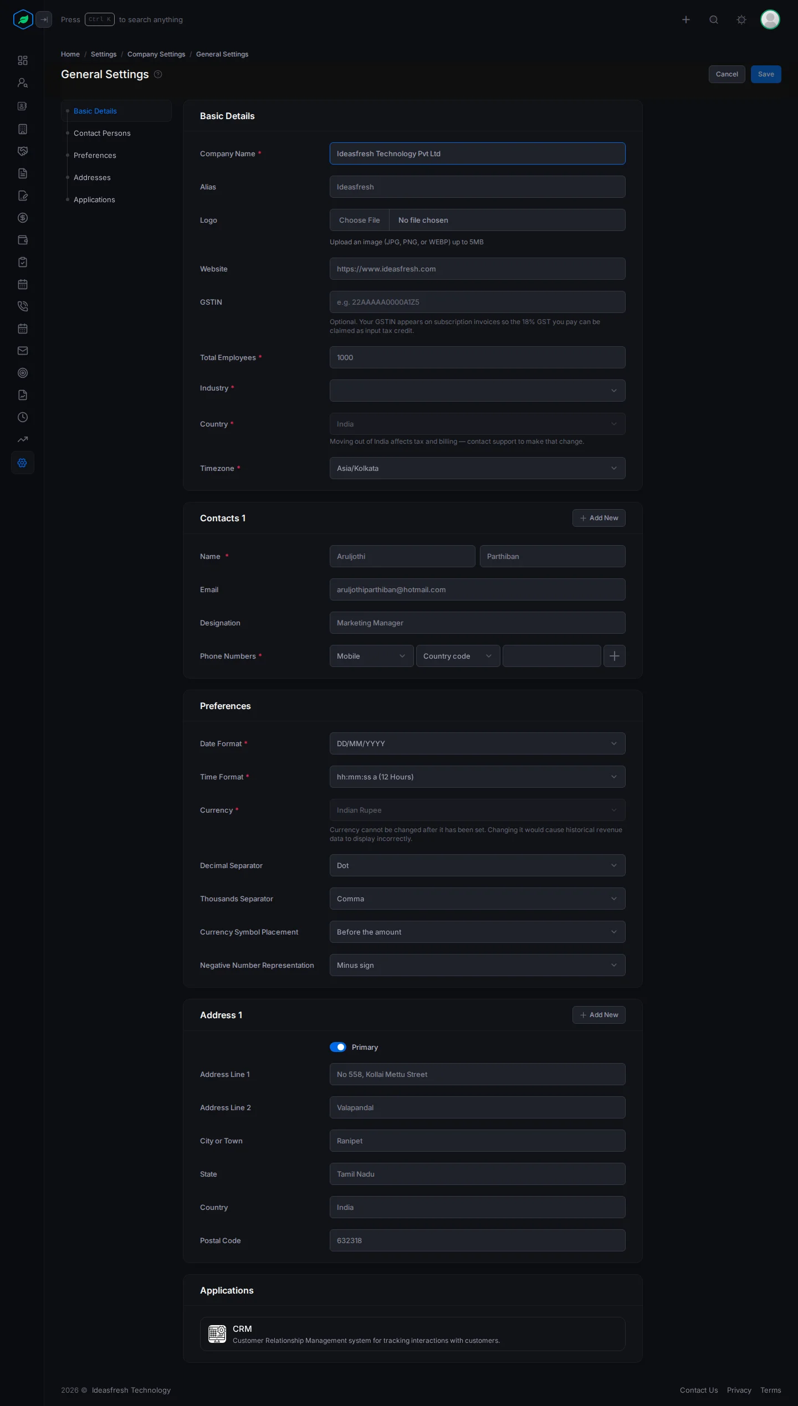Open the handshake deals icon in sidebar
The image size is (798, 1406).
click(23, 151)
